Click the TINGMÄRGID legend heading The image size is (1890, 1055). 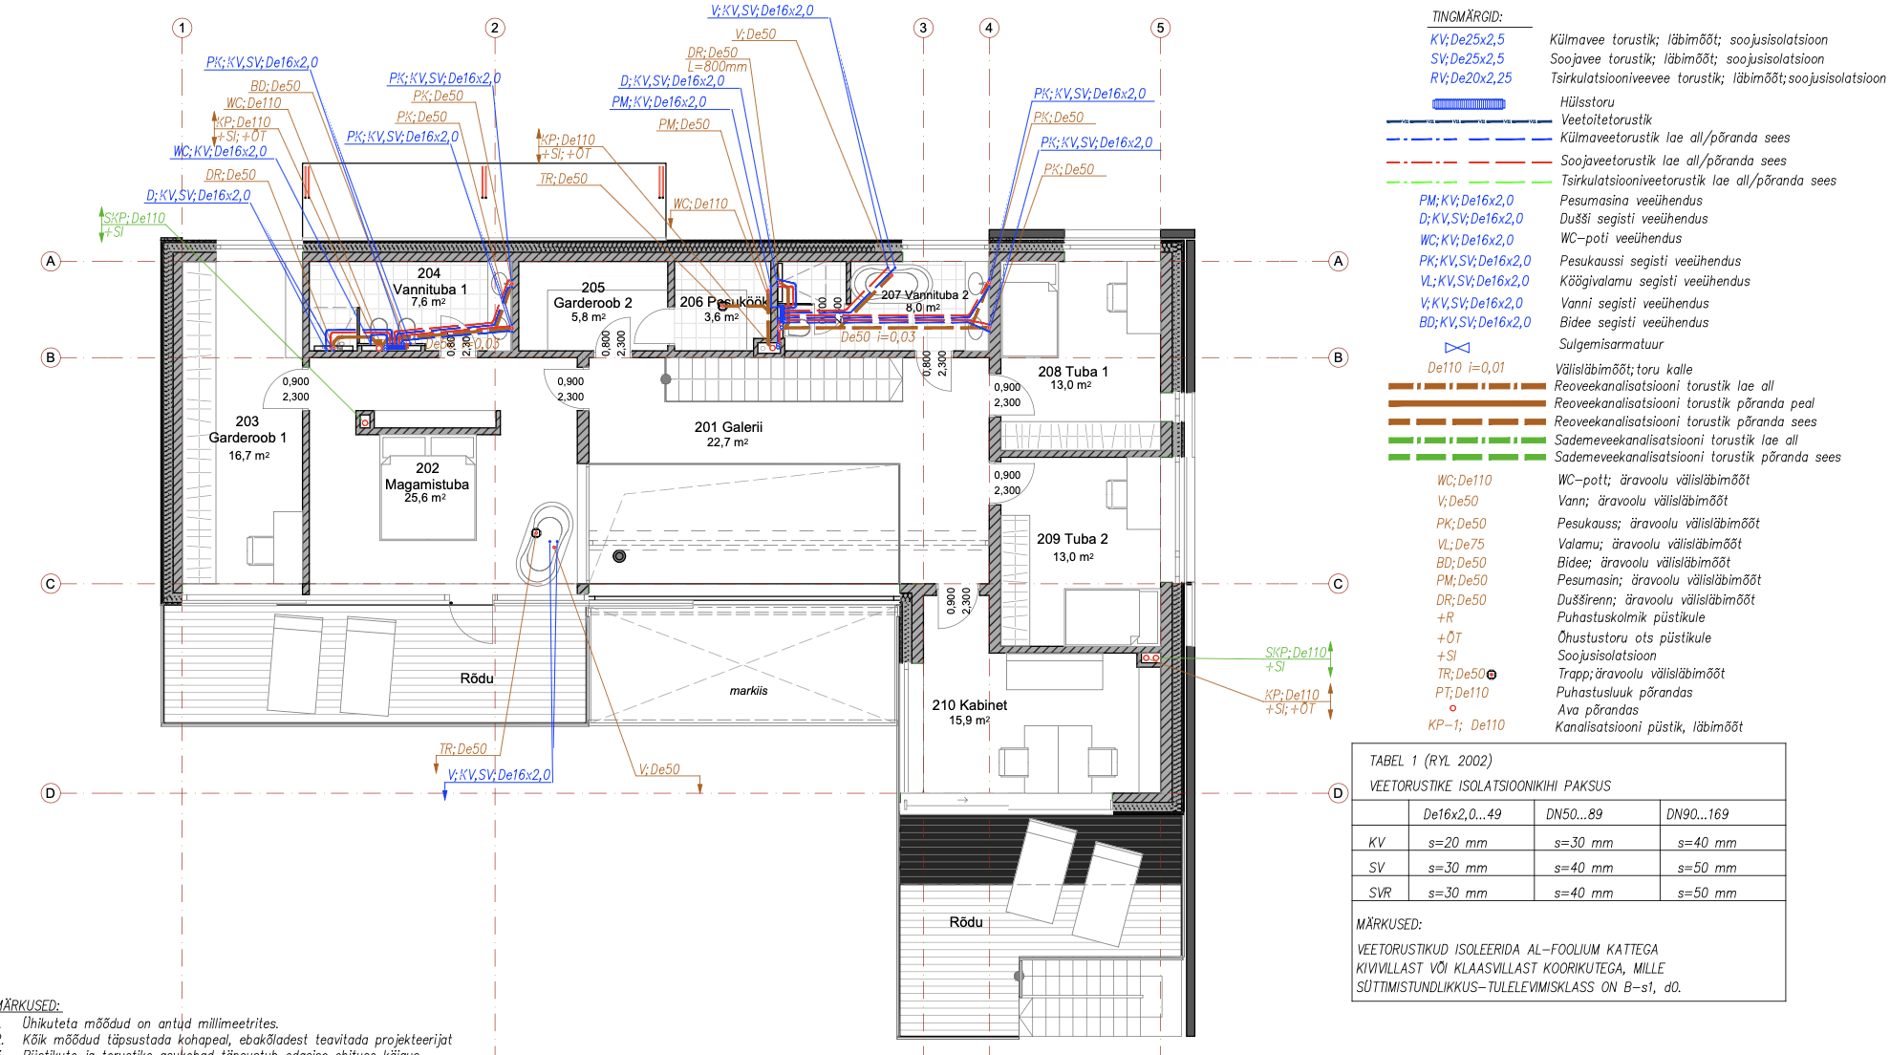tap(1467, 17)
